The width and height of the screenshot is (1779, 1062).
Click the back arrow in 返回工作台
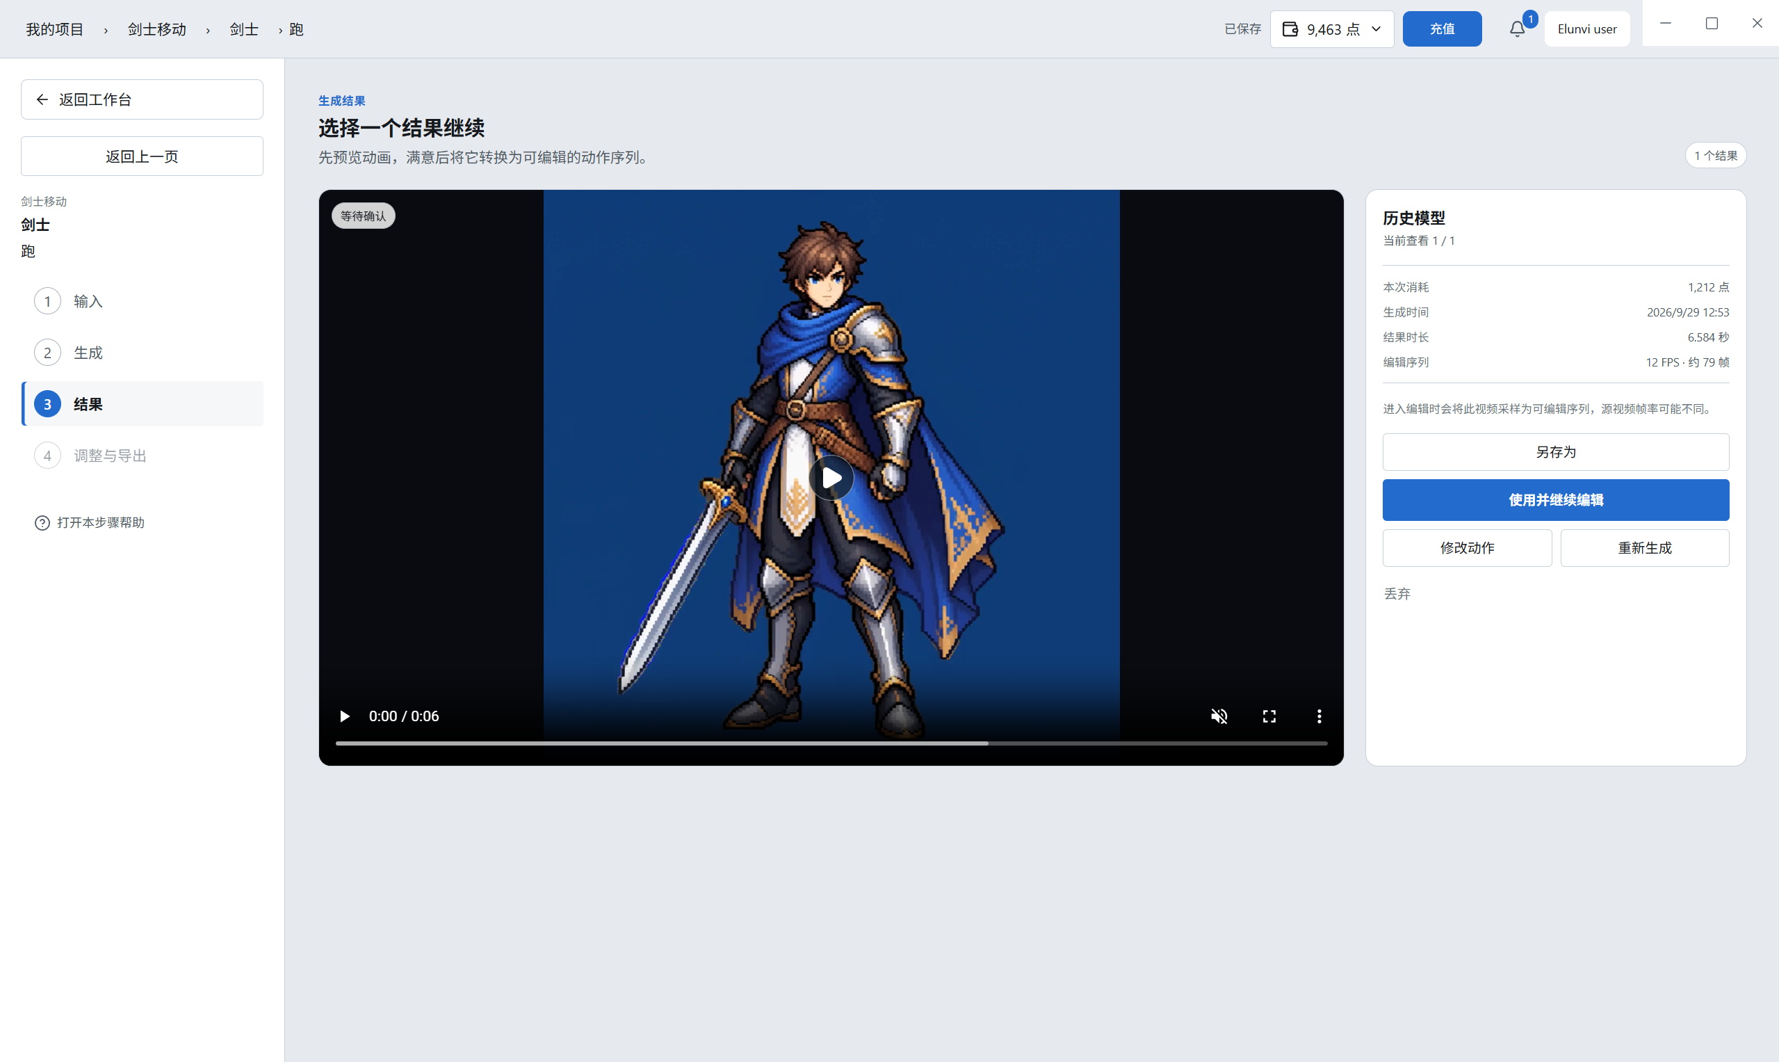coord(42,99)
